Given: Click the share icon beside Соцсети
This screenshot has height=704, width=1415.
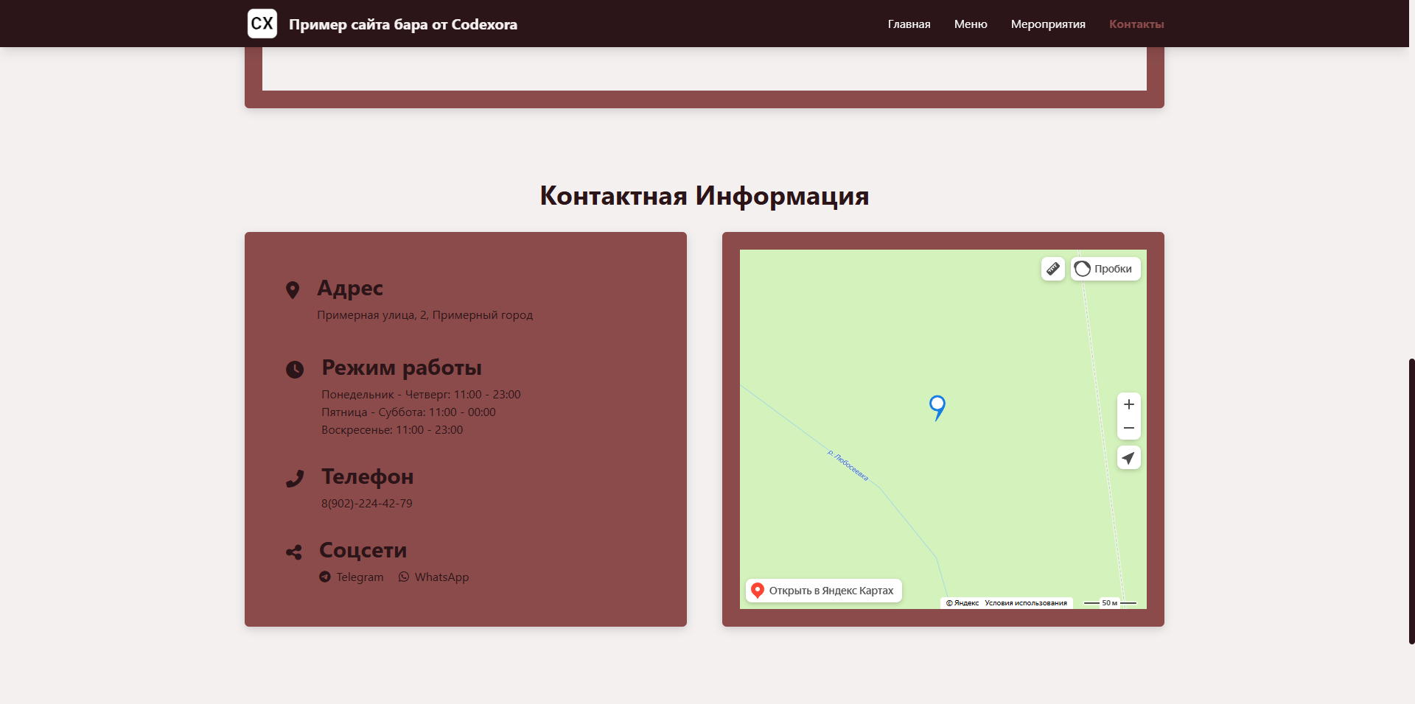Looking at the screenshot, I should tap(294, 552).
